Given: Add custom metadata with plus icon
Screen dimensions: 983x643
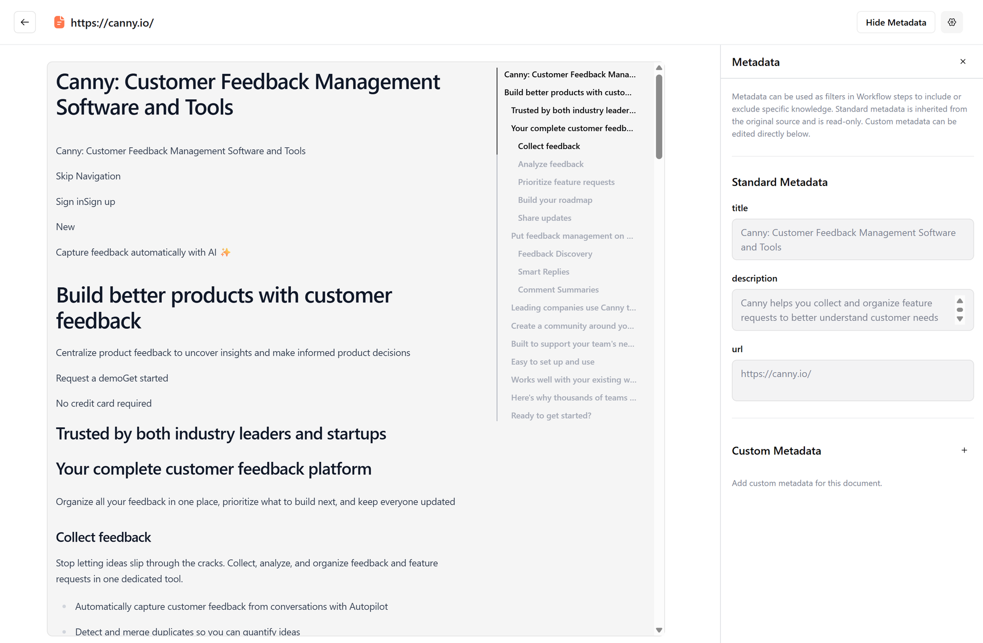Looking at the screenshot, I should point(964,451).
